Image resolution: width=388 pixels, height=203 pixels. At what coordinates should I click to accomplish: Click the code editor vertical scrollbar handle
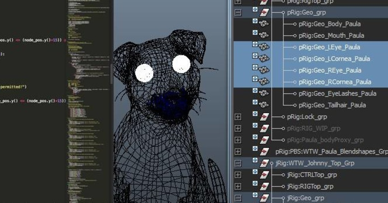112,74
